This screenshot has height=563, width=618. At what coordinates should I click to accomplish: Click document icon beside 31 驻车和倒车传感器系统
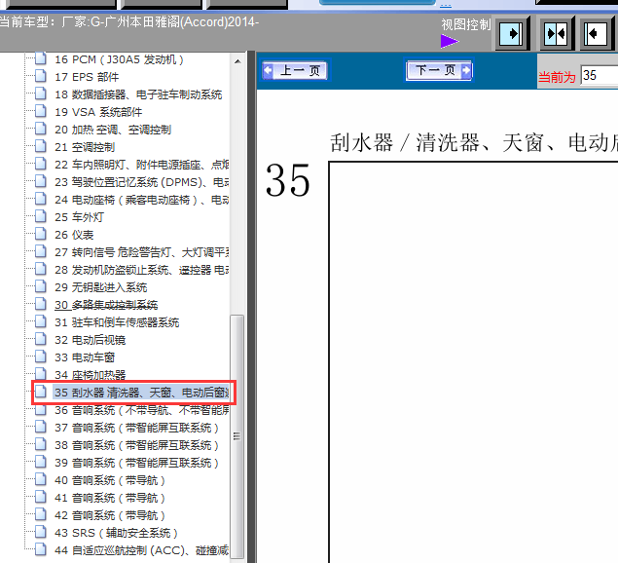click(x=41, y=321)
